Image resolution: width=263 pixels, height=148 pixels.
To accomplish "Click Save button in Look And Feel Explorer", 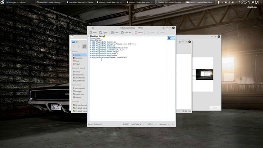I will coord(215,108).
